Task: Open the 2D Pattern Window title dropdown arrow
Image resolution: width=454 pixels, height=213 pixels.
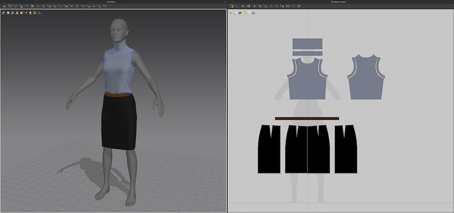Action: 350,2
